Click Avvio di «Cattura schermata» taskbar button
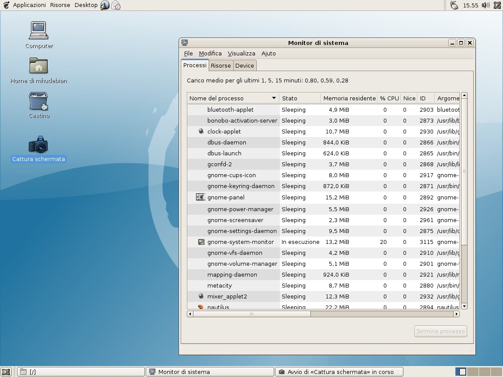 click(x=339, y=372)
